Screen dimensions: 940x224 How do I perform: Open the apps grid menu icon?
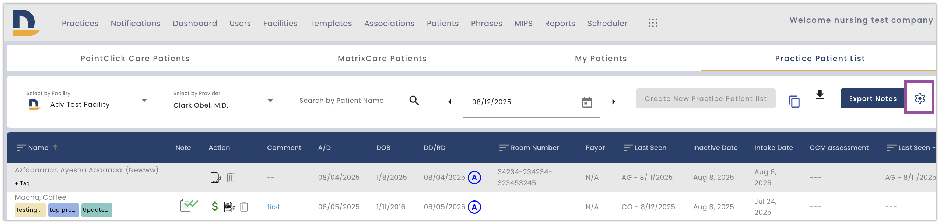(x=653, y=23)
